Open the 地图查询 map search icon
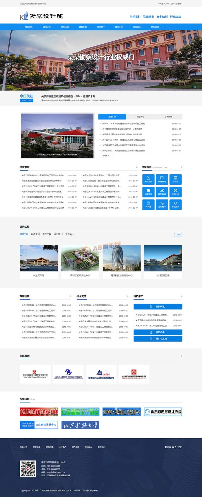This screenshot has width=202, height=497. 162,192
